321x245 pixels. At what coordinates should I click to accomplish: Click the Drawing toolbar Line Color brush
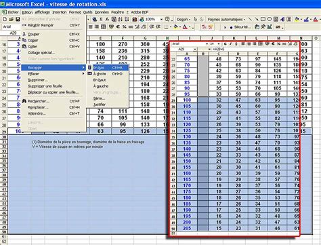306,20
